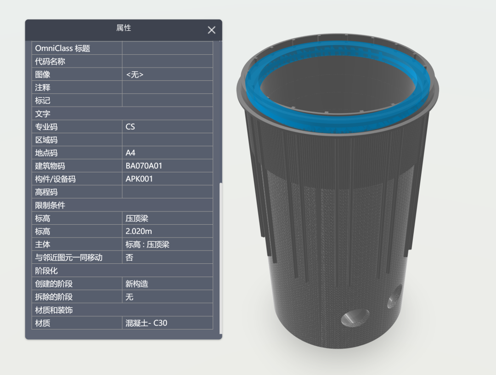496x375 pixels.
Task: Click the 创建的阶段 value 新构造
Action: 137,284
